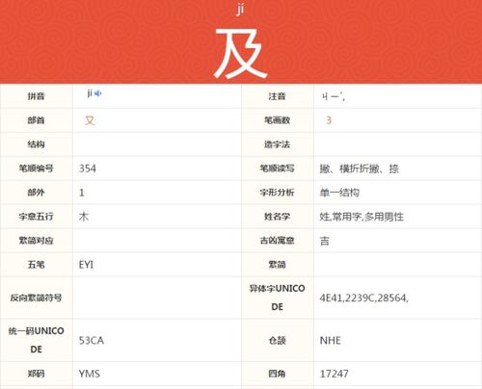The height and width of the screenshot is (389, 482).
Task: Select the 注音 label cell
Action: (x=277, y=96)
